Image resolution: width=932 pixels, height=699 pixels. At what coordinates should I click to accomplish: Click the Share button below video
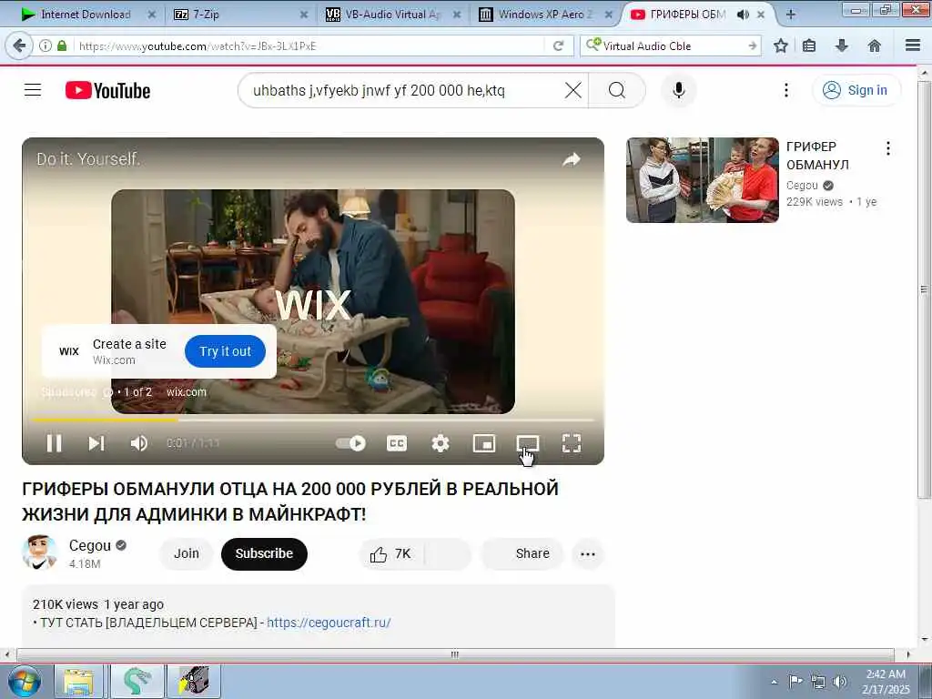pyautogui.click(x=522, y=554)
